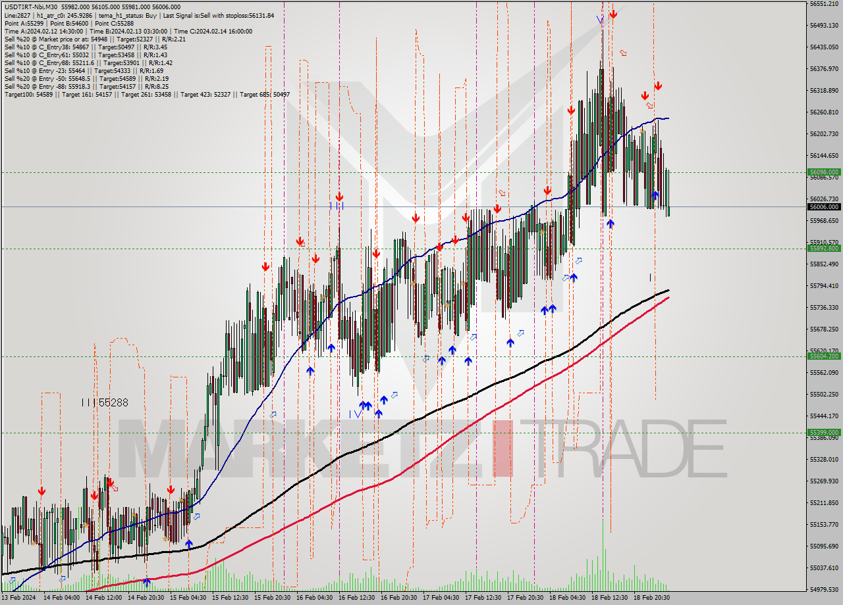Select the green 55604.200 price level tag
Image resolution: width=843 pixels, height=605 pixels.
click(x=823, y=356)
